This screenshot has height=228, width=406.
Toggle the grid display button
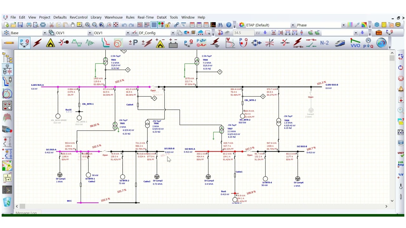pyautogui.click(x=154, y=25)
